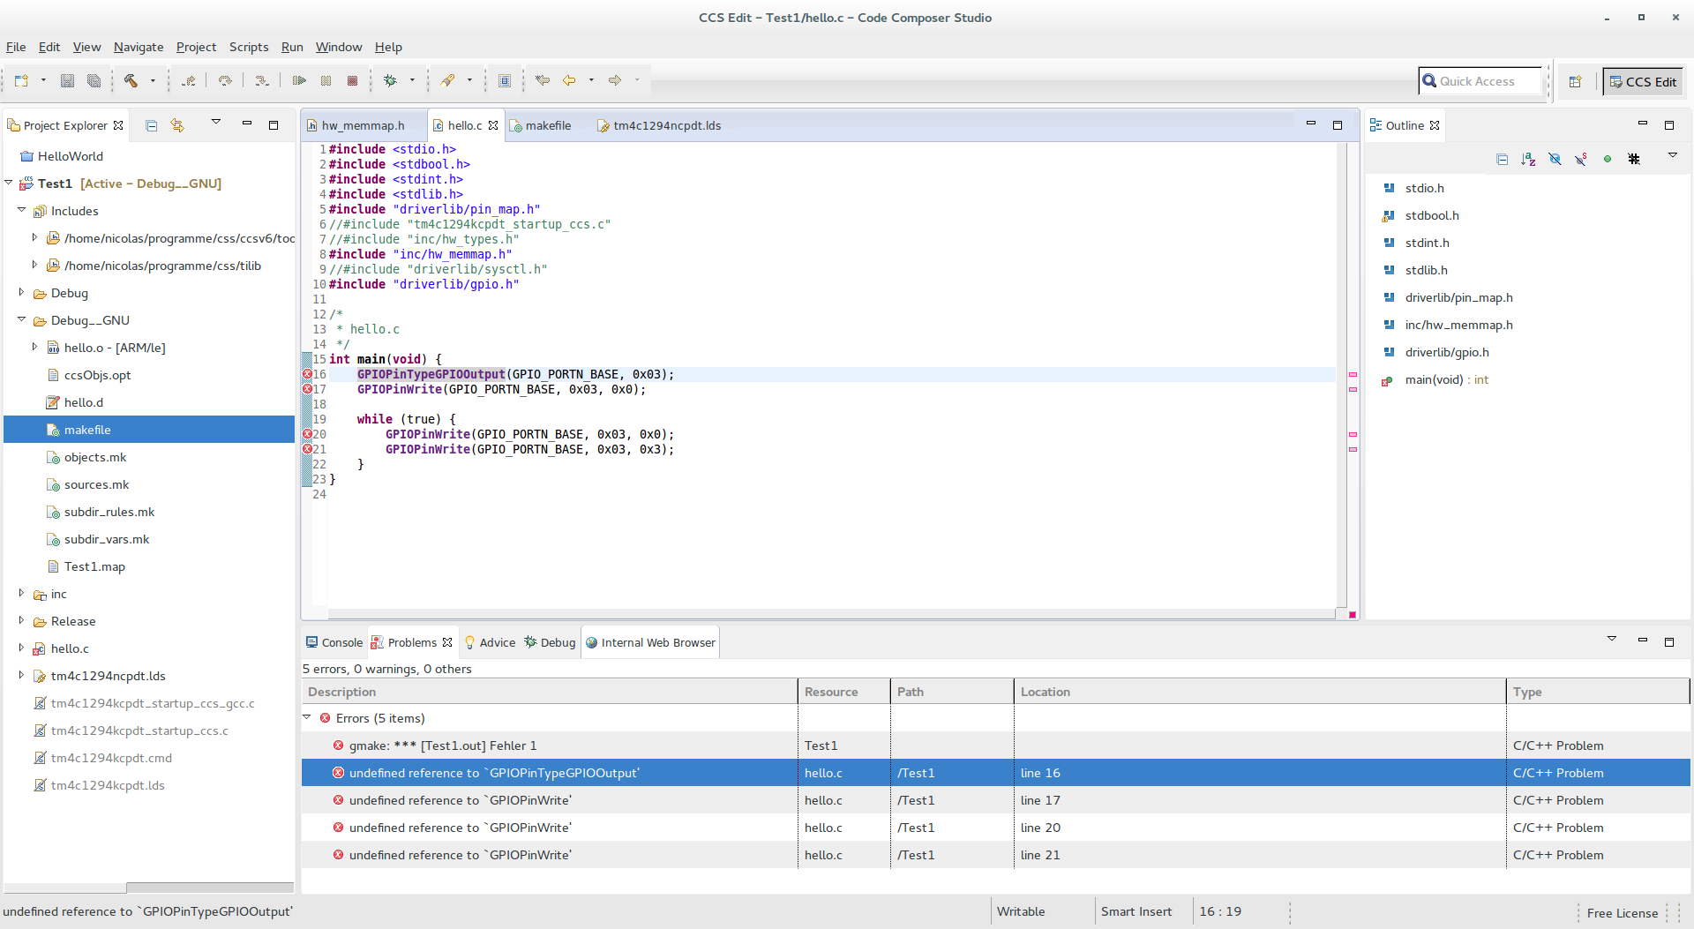Collapse all items in Project Explorer
The image size is (1694, 929).
point(151,124)
